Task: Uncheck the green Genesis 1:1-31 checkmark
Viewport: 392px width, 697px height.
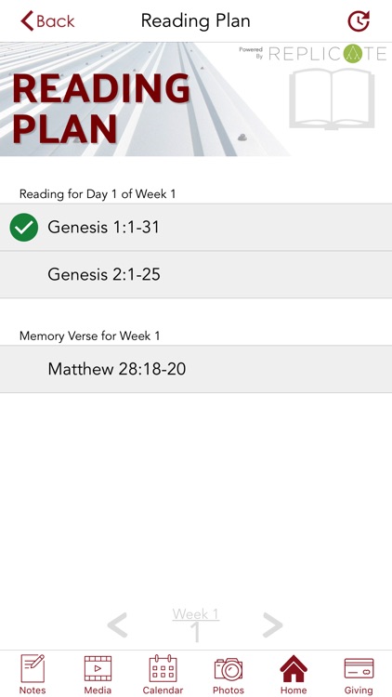Action: point(24,227)
